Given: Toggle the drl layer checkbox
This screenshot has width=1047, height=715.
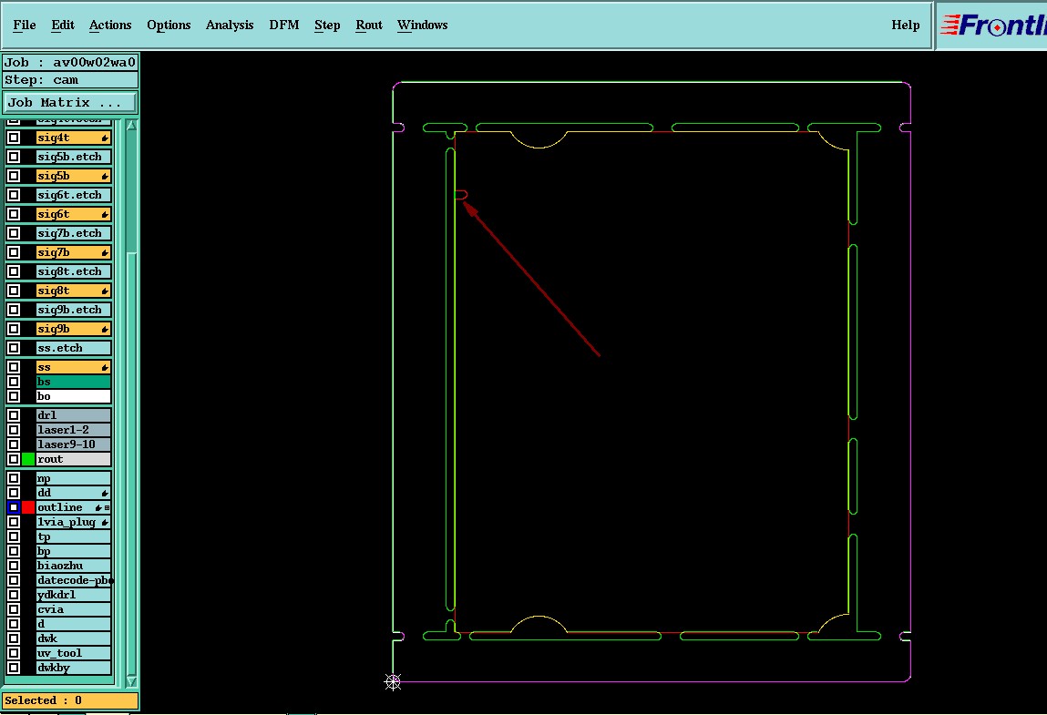Looking at the screenshot, I should 14,415.
